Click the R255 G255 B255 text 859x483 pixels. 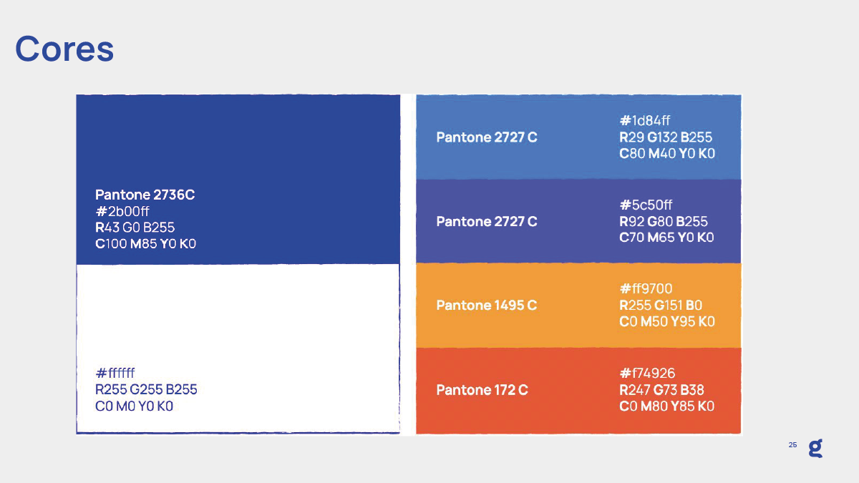coord(146,390)
